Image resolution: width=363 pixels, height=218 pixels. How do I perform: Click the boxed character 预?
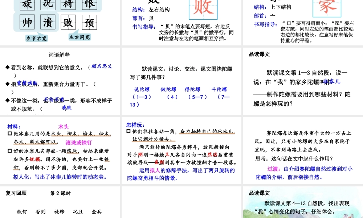89,23
